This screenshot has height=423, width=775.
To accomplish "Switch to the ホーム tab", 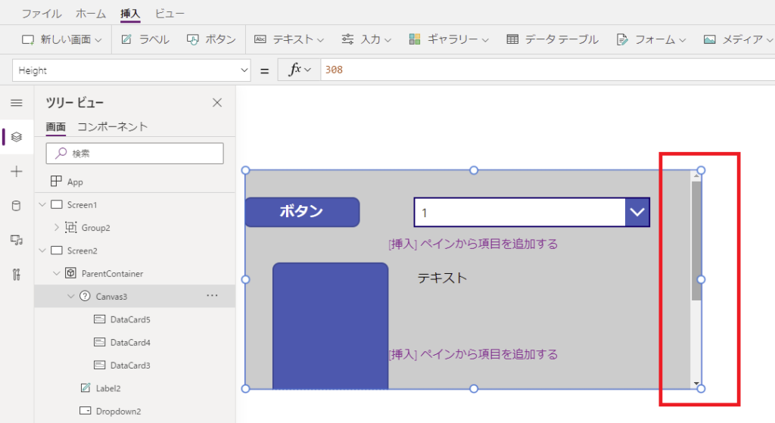I will [x=91, y=14].
